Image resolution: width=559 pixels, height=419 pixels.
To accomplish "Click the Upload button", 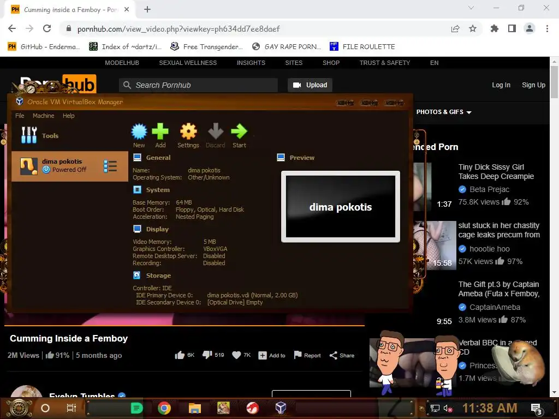I will (x=310, y=85).
